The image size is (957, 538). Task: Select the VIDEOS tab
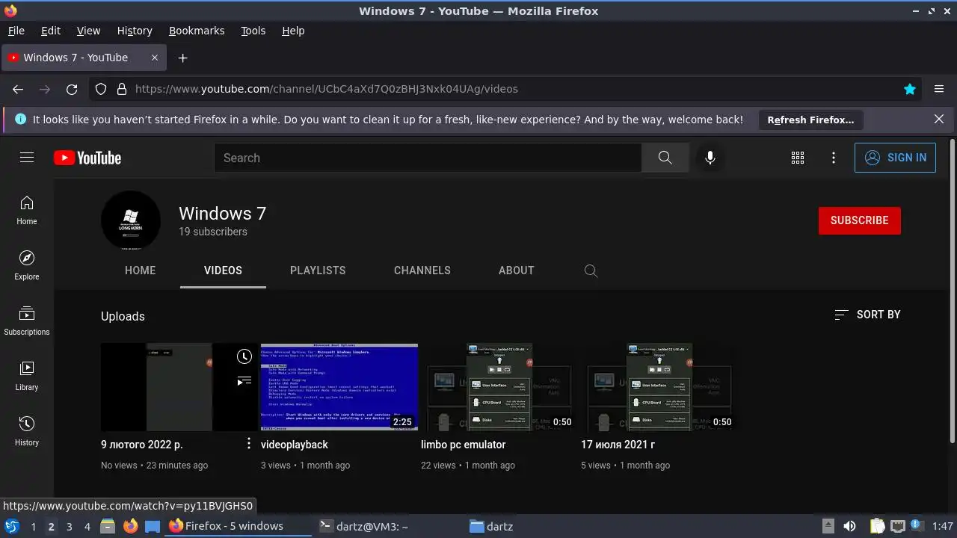[223, 270]
